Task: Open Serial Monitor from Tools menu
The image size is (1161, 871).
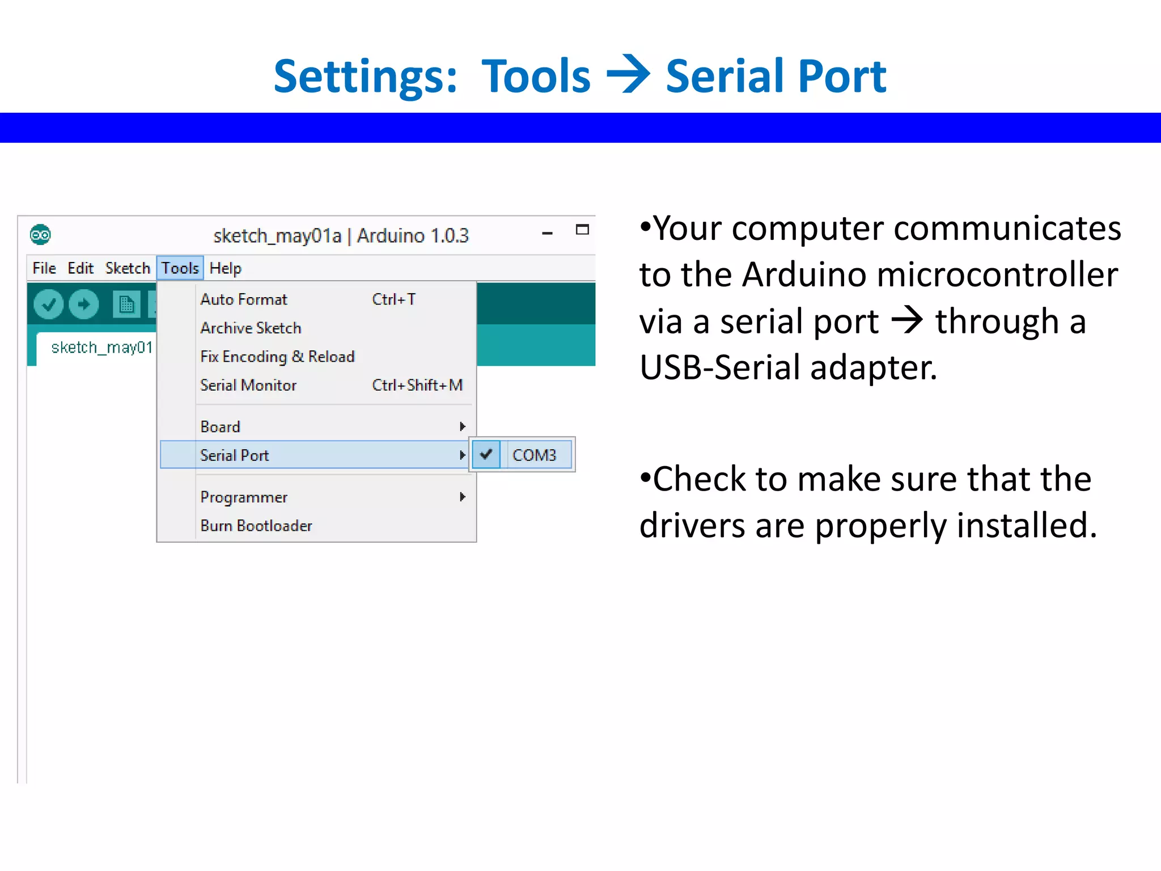Action: (248, 386)
